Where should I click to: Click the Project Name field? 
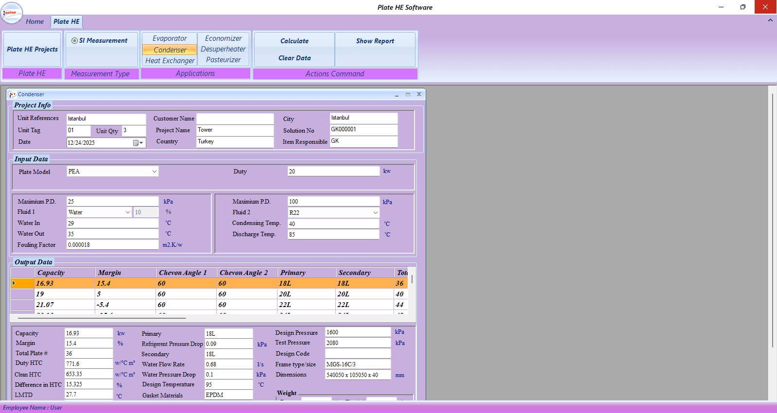(235, 130)
